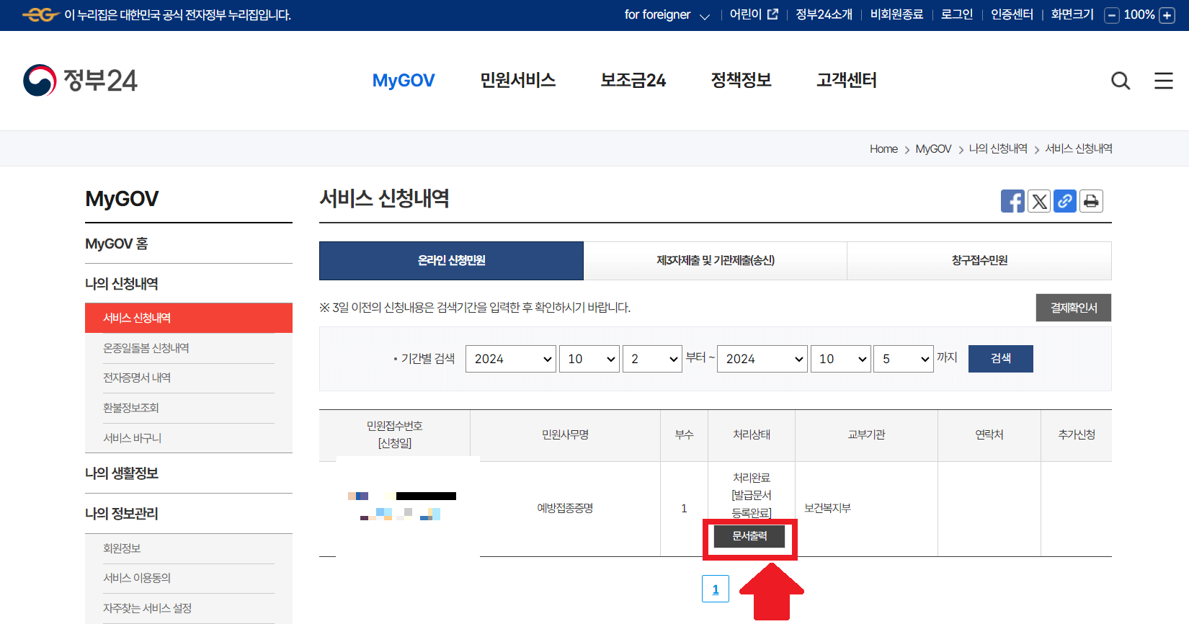Print this page icon
The image size is (1189, 624).
(1091, 201)
